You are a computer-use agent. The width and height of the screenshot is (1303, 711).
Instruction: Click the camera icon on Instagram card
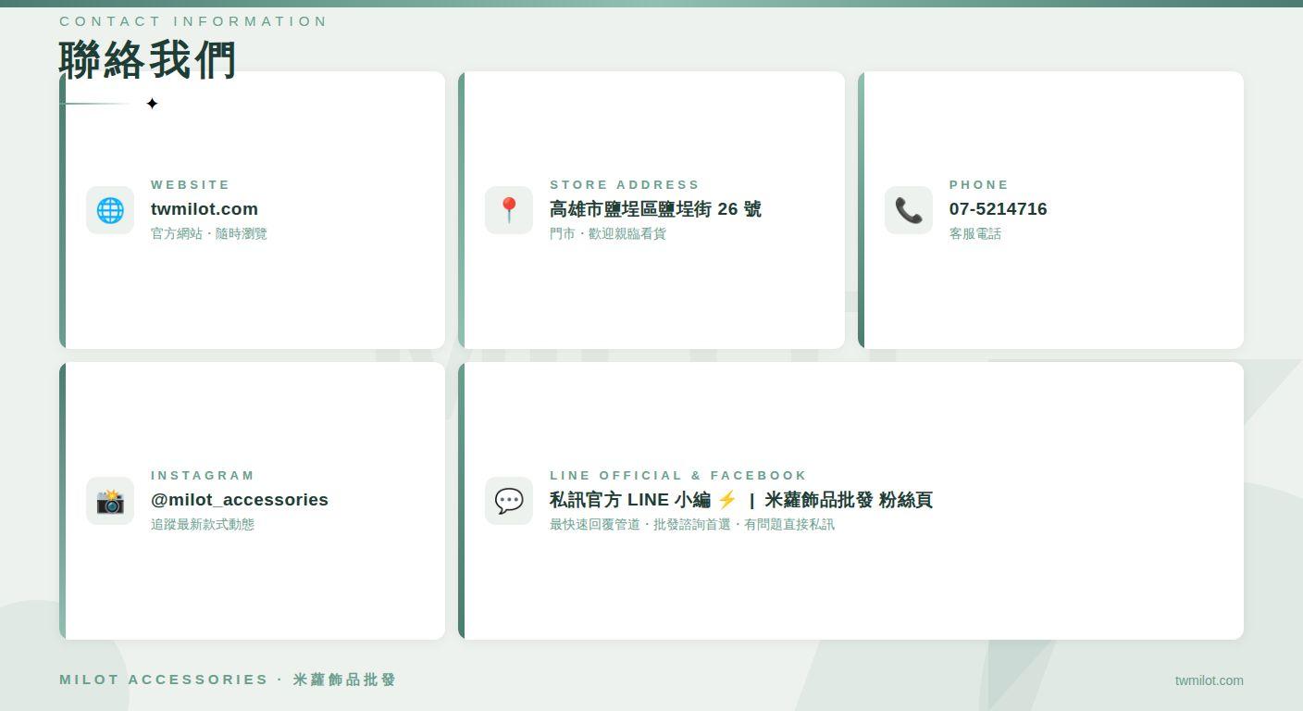pos(110,501)
